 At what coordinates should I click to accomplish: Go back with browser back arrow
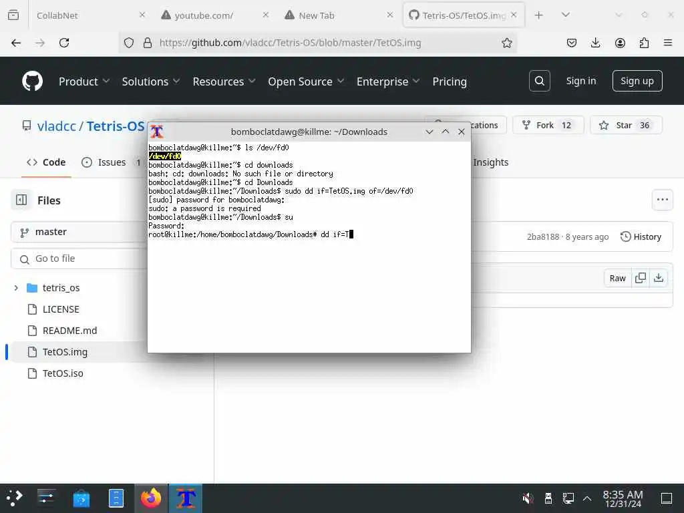point(16,43)
